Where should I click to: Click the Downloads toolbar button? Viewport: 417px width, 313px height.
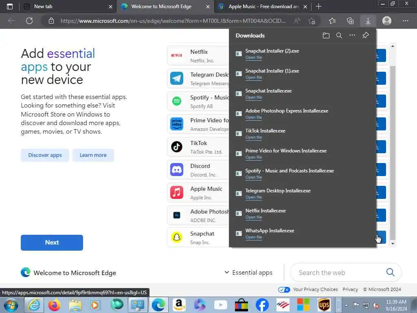coord(368,21)
